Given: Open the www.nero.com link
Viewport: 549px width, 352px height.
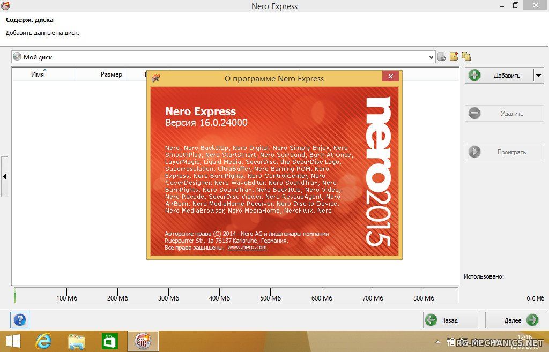Looking at the screenshot, I should [x=247, y=248].
